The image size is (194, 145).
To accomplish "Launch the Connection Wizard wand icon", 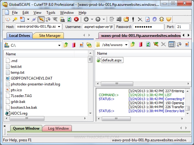I will tap(15, 19).
